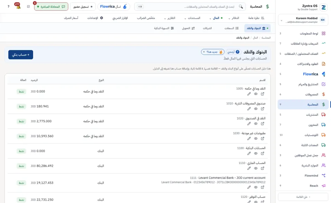Open الحساب الجاري 1110 external link

262,168
